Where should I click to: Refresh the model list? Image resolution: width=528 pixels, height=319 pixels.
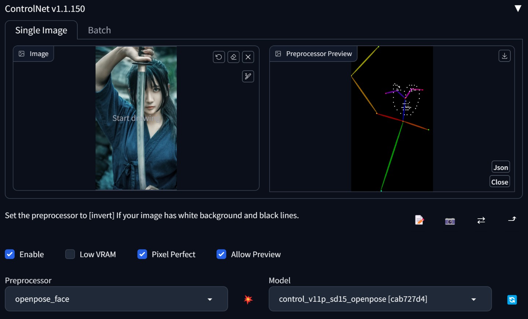point(512,300)
